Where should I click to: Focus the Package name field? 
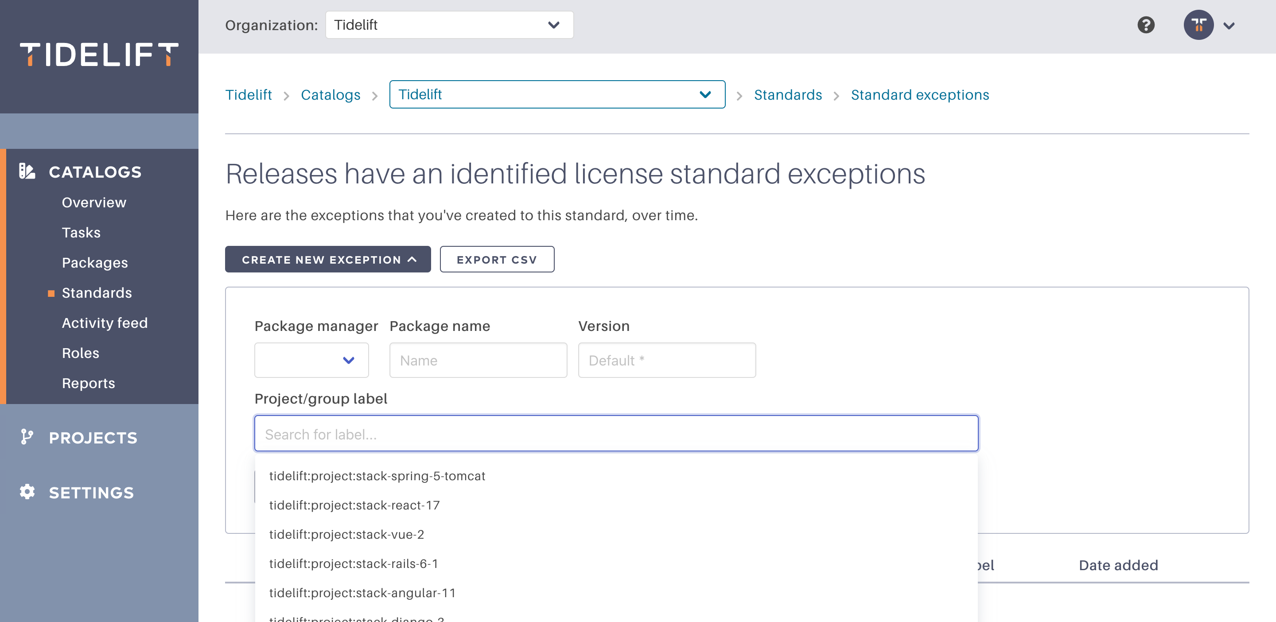478,360
